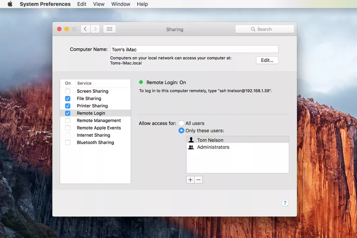Open the Apple menu

click(x=10, y=4)
